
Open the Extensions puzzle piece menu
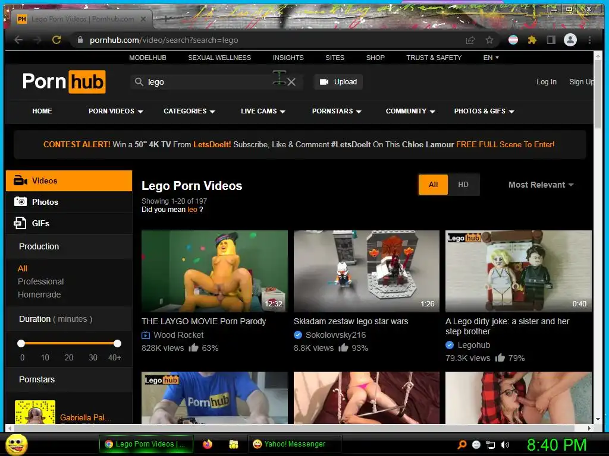click(x=532, y=40)
